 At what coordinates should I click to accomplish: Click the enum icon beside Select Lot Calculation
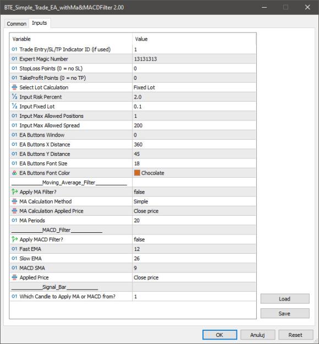[x=14, y=88]
